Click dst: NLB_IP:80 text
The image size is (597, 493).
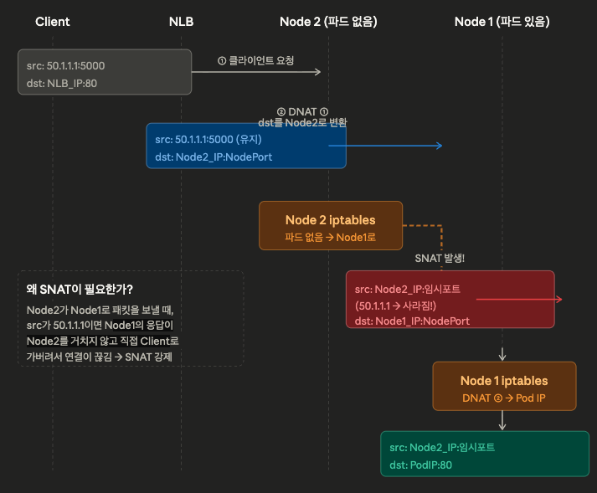(62, 84)
